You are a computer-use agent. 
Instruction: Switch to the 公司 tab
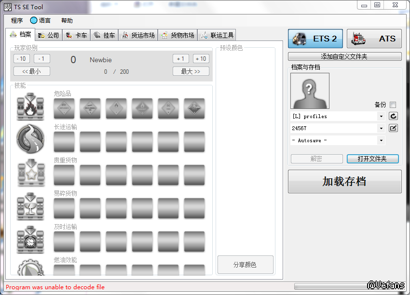[x=49, y=35]
